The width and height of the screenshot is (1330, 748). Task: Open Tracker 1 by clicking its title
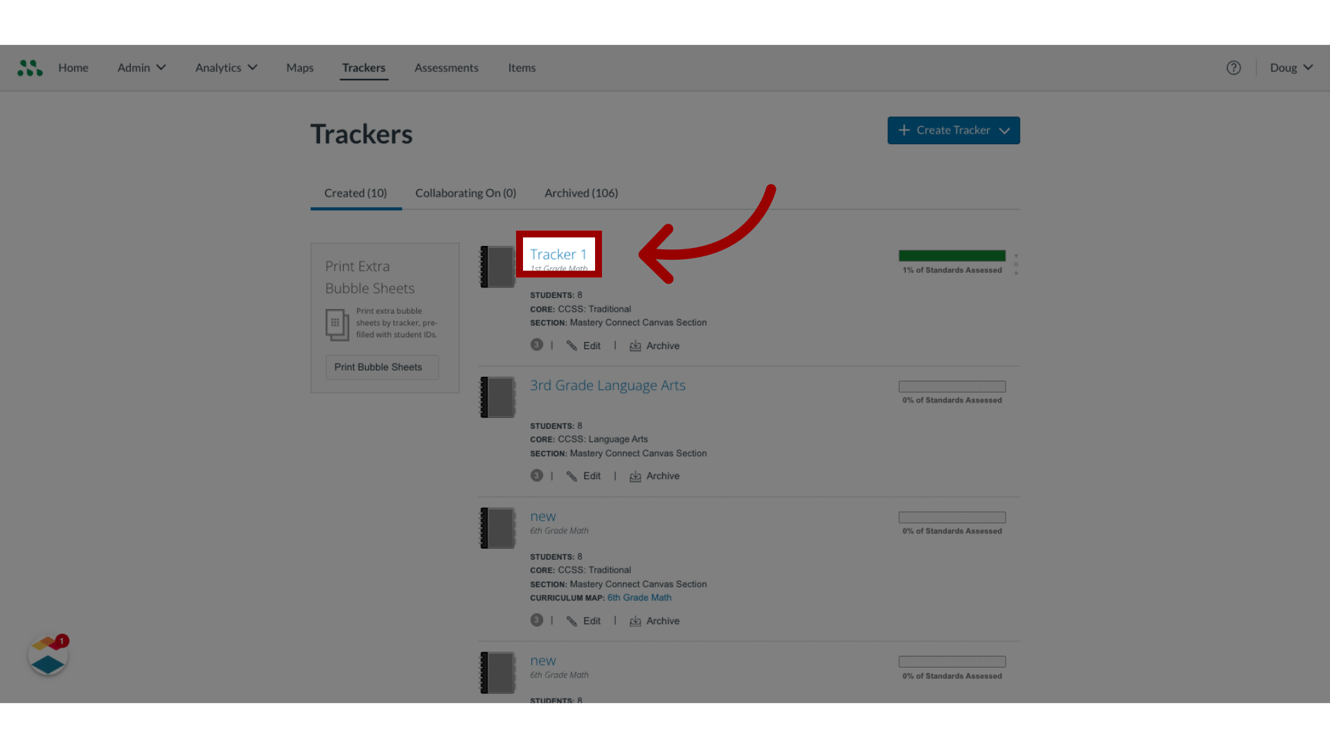558,254
